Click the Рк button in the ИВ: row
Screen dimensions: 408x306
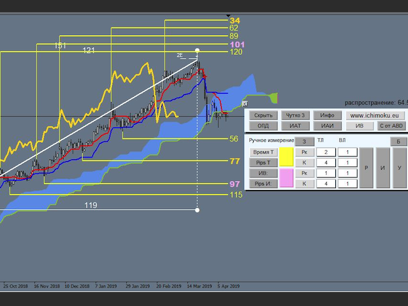[x=305, y=173]
